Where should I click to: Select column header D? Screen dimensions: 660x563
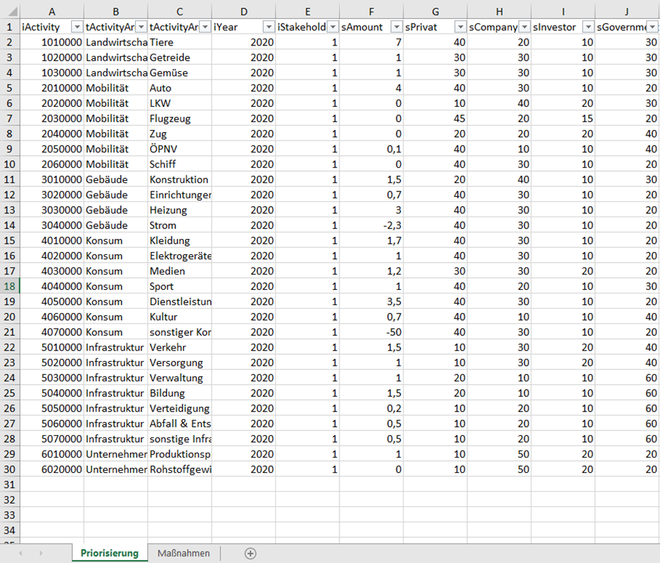click(244, 11)
